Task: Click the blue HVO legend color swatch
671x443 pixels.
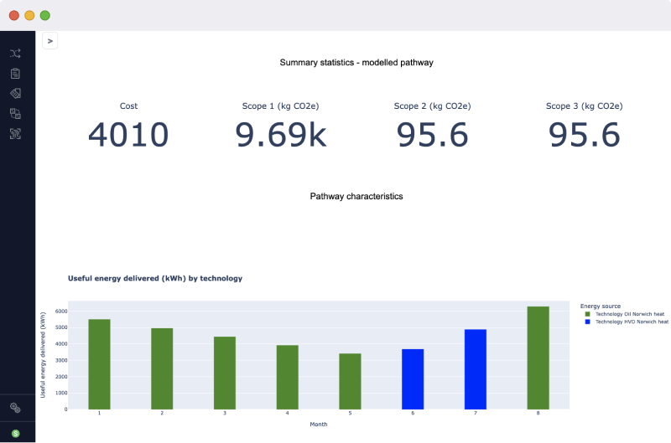Action: 588,322
